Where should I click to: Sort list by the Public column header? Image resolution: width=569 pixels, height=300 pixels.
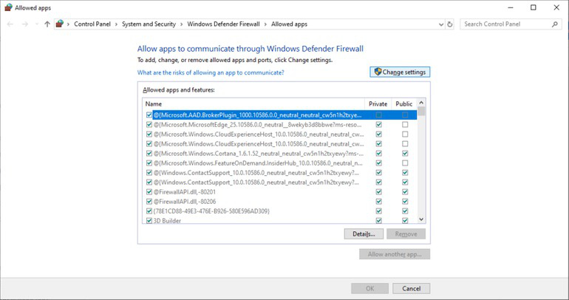pyautogui.click(x=404, y=103)
